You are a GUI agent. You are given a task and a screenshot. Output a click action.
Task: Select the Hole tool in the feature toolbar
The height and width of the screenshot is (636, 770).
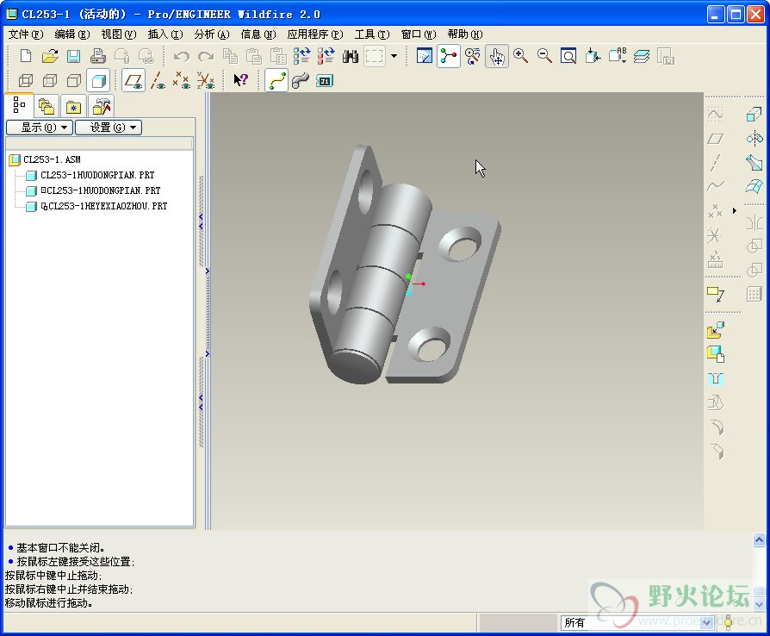tap(716, 378)
